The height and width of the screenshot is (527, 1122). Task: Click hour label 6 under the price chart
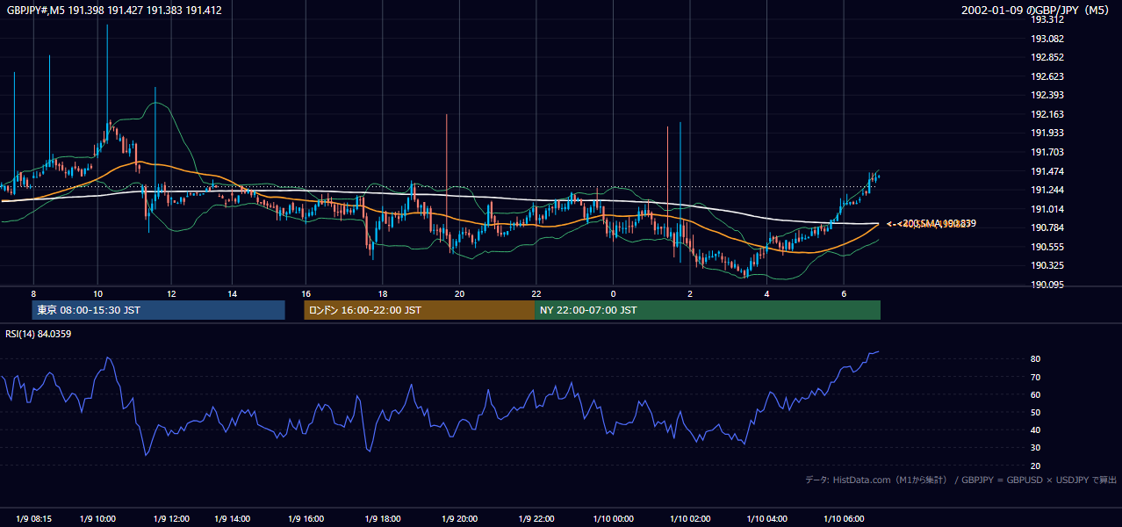coord(844,293)
